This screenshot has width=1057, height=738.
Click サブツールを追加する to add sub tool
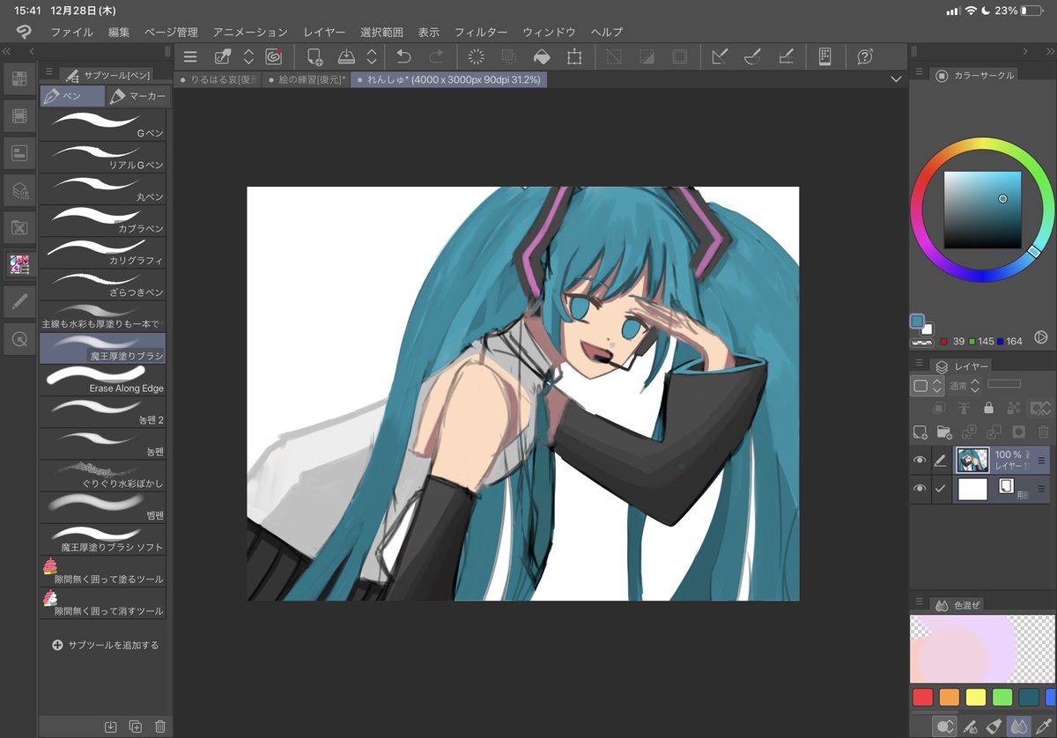pos(105,645)
